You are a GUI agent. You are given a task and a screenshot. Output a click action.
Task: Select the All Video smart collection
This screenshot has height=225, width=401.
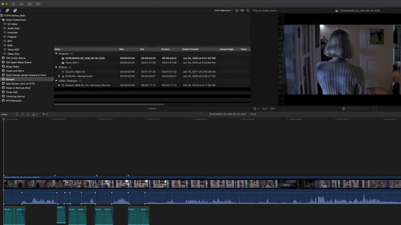coord(12,24)
